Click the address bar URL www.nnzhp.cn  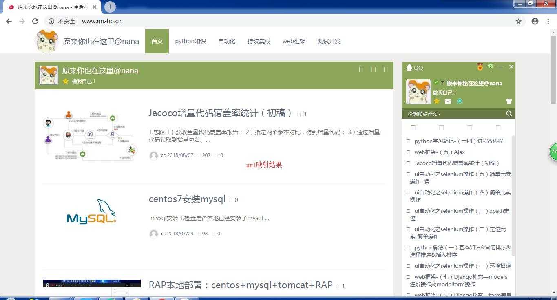(102, 21)
